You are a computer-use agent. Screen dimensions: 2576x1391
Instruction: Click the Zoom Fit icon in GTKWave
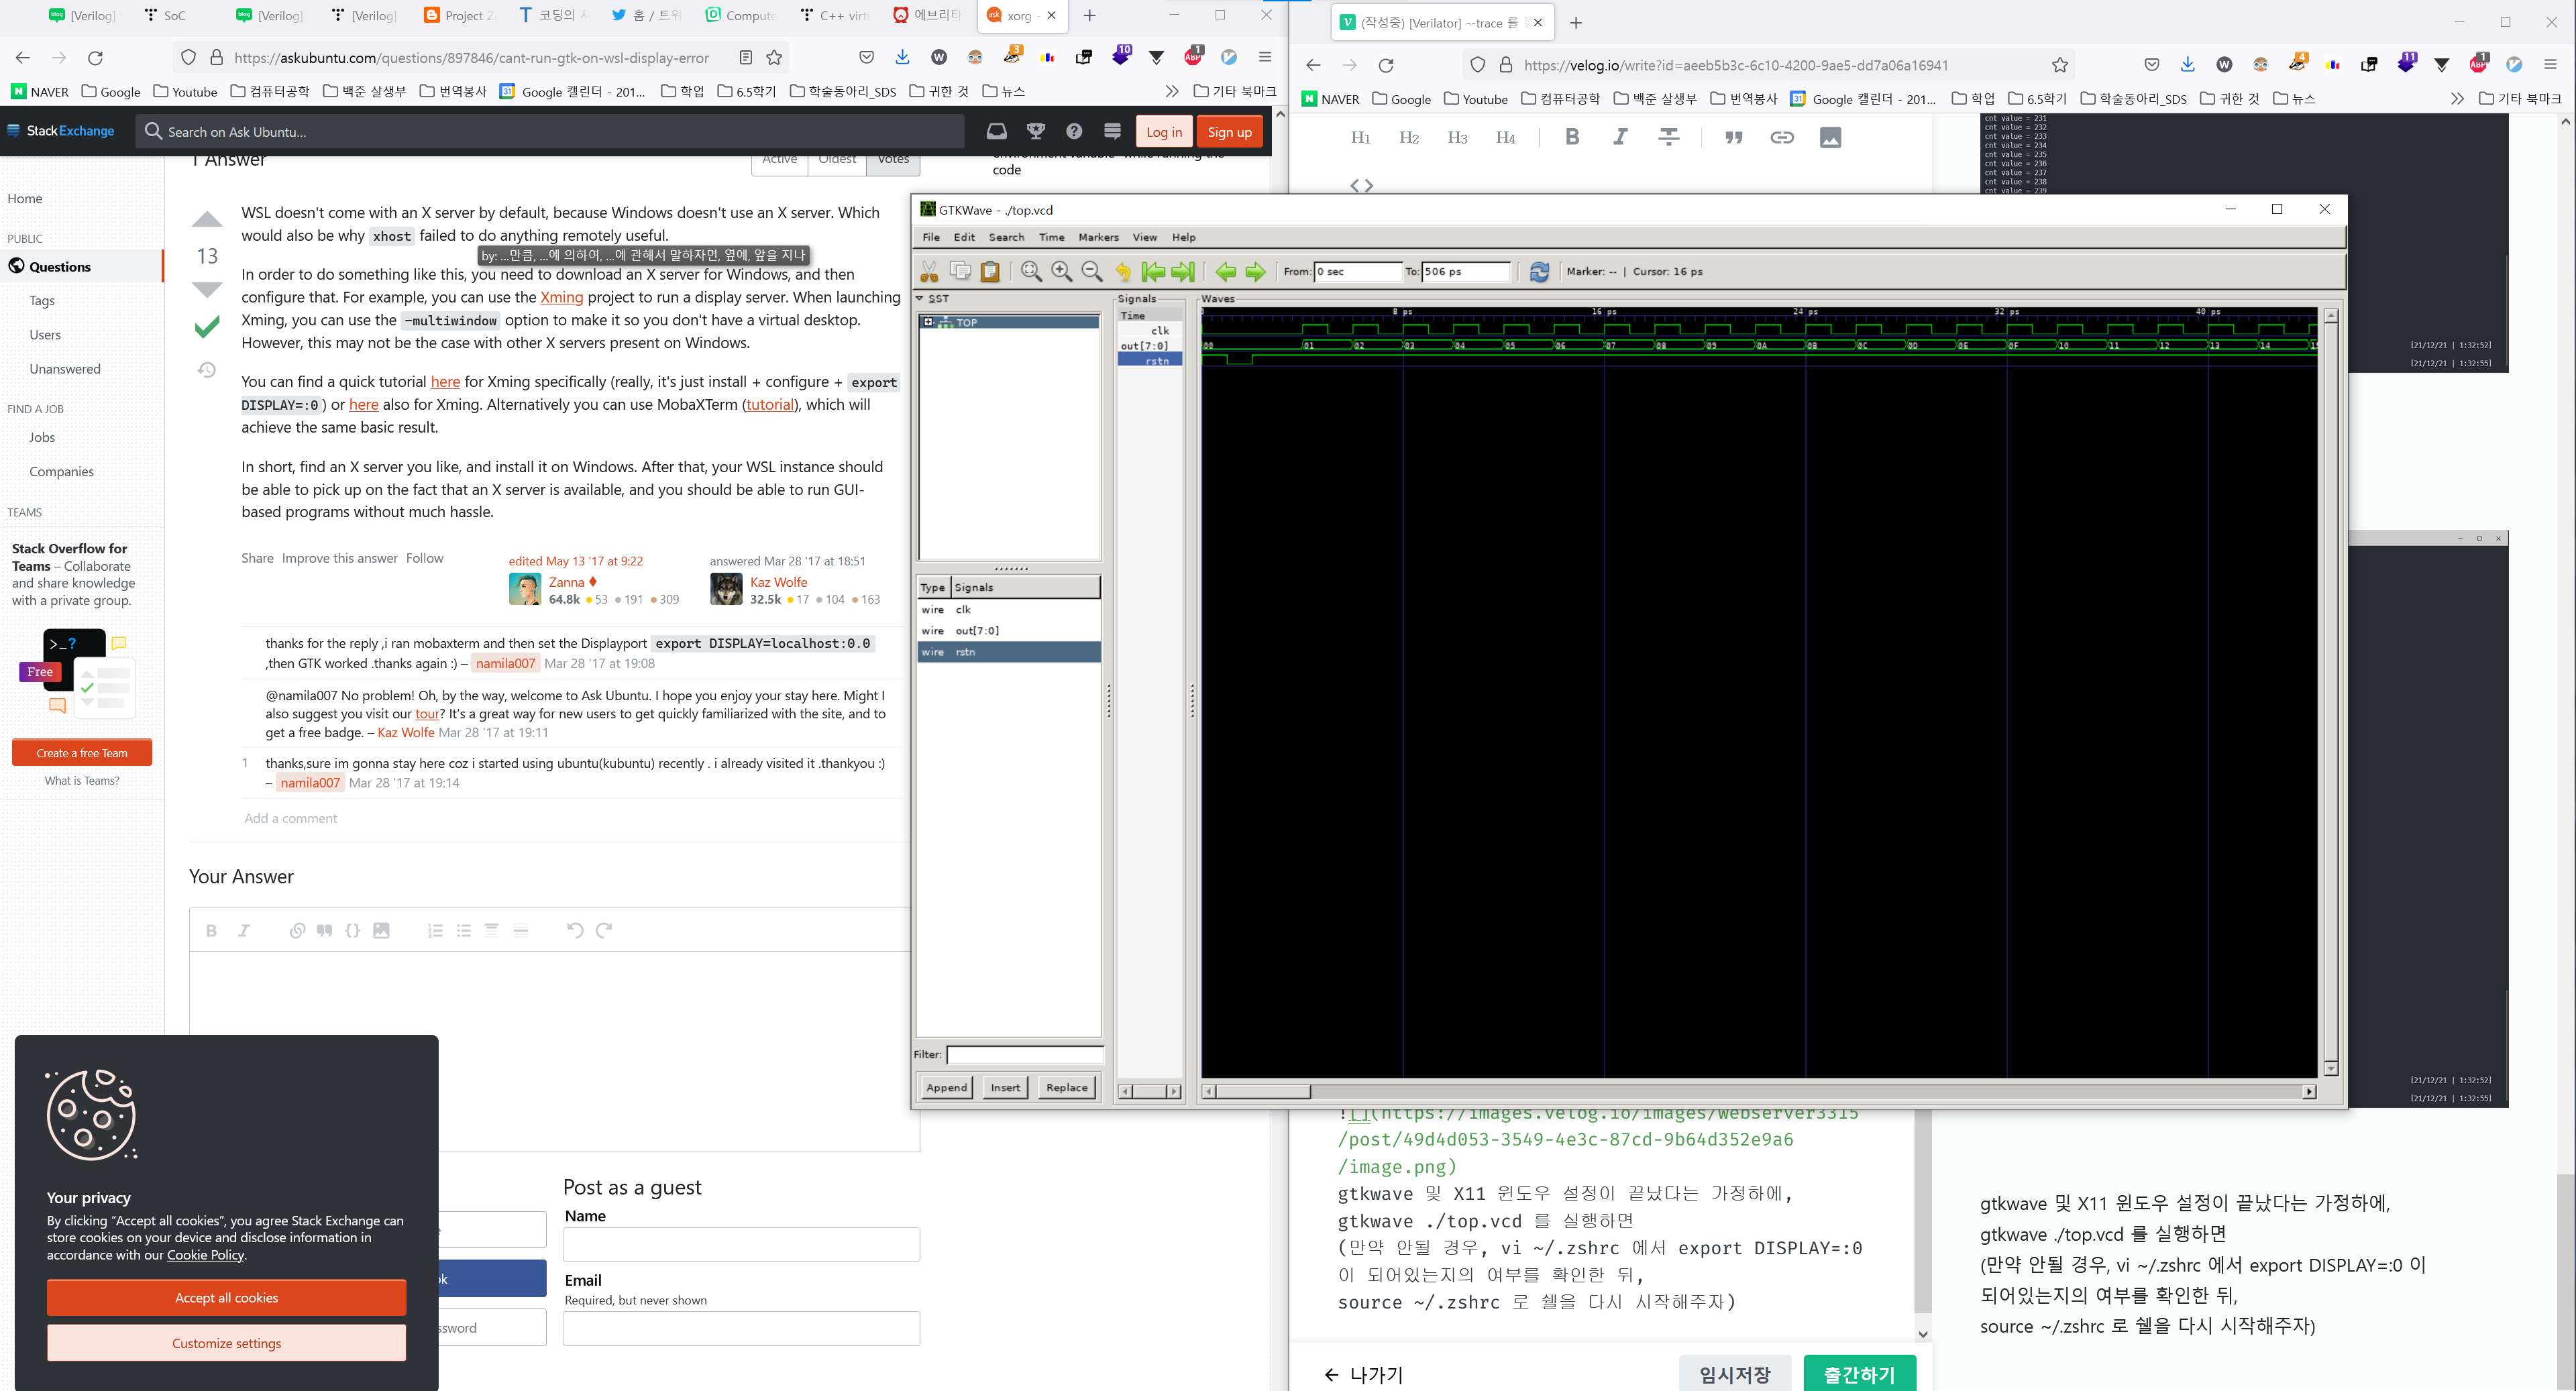click(1031, 271)
